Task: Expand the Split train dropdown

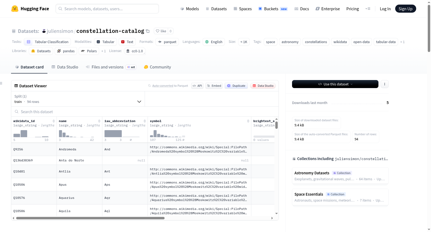Action: pos(78,99)
